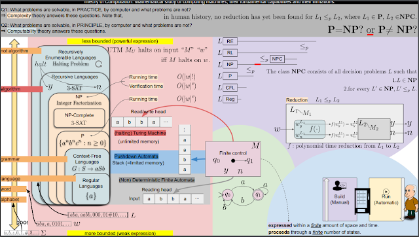Viewport: 419px width, 237px height.
Task: Click the '(halting) Turing Machine' red label
Action: [x=140, y=133]
